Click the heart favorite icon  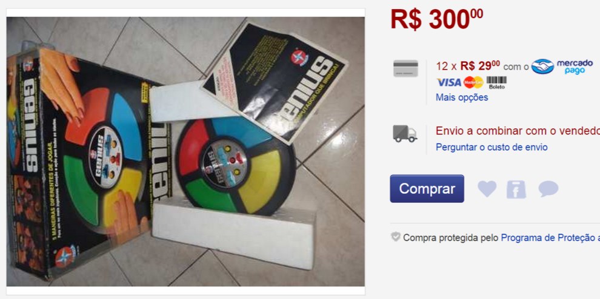[487, 189]
